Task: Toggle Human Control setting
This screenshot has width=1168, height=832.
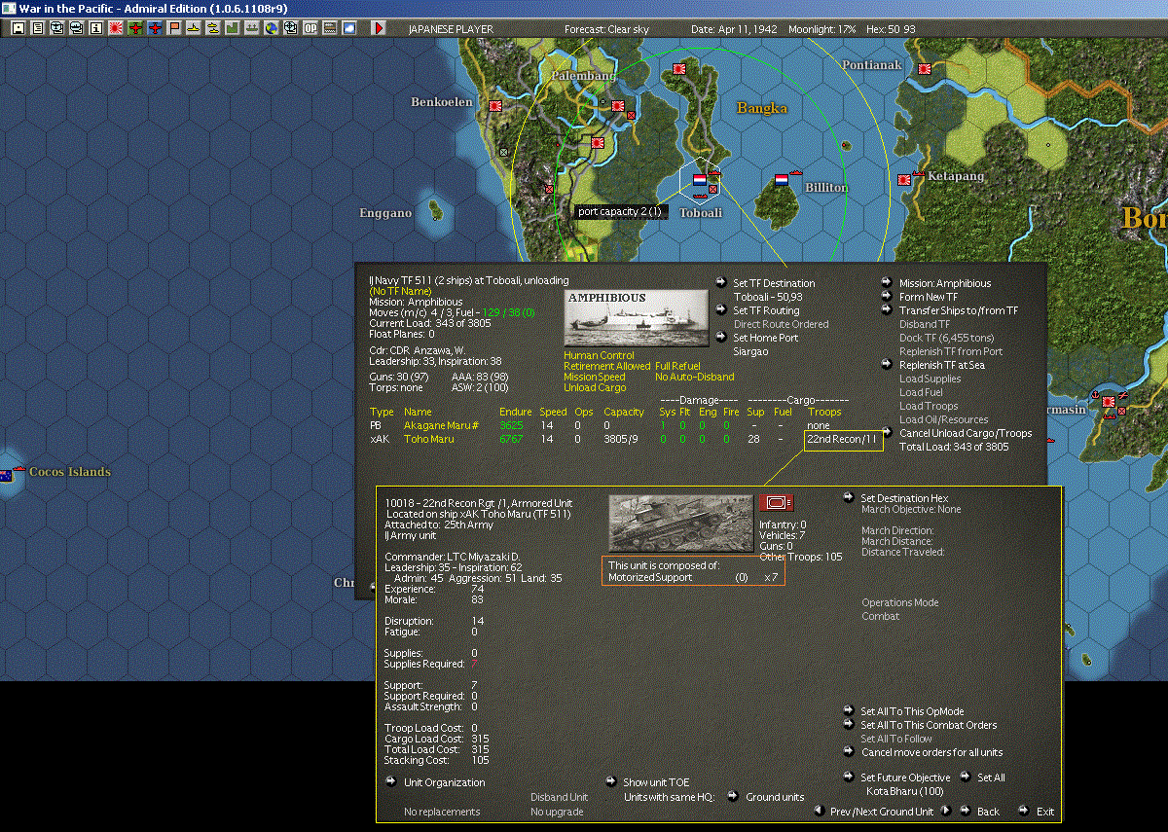Action: coord(599,356)
